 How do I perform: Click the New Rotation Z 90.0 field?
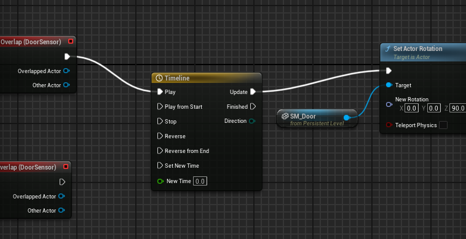point(457,108)
